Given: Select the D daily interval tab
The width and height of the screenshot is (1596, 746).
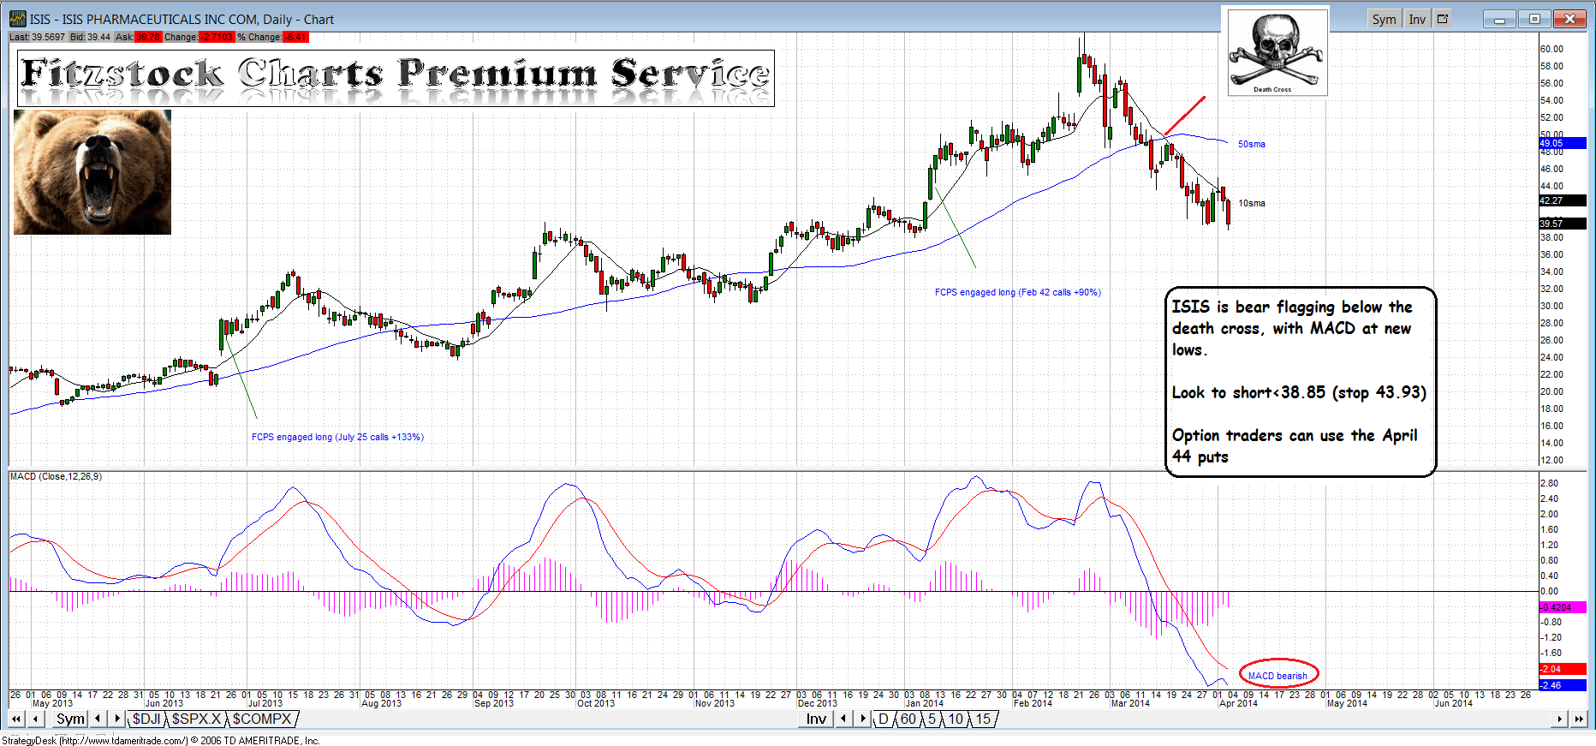Looking at the screenshot, I should pos(884,719).
